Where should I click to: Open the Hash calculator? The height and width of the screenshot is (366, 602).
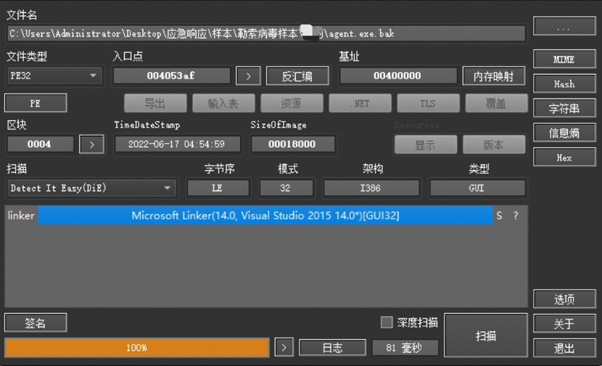(564, 84)
